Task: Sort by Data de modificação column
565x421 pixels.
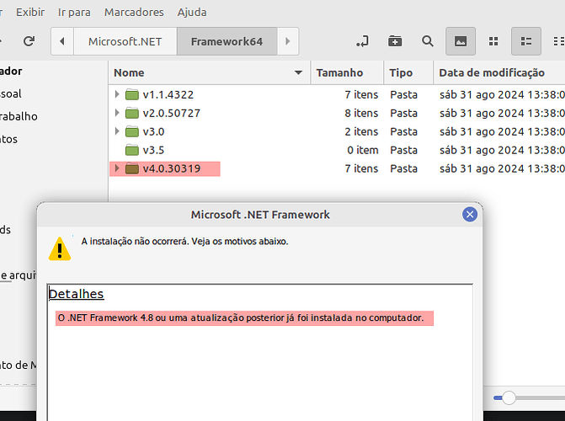Action: 499,72
